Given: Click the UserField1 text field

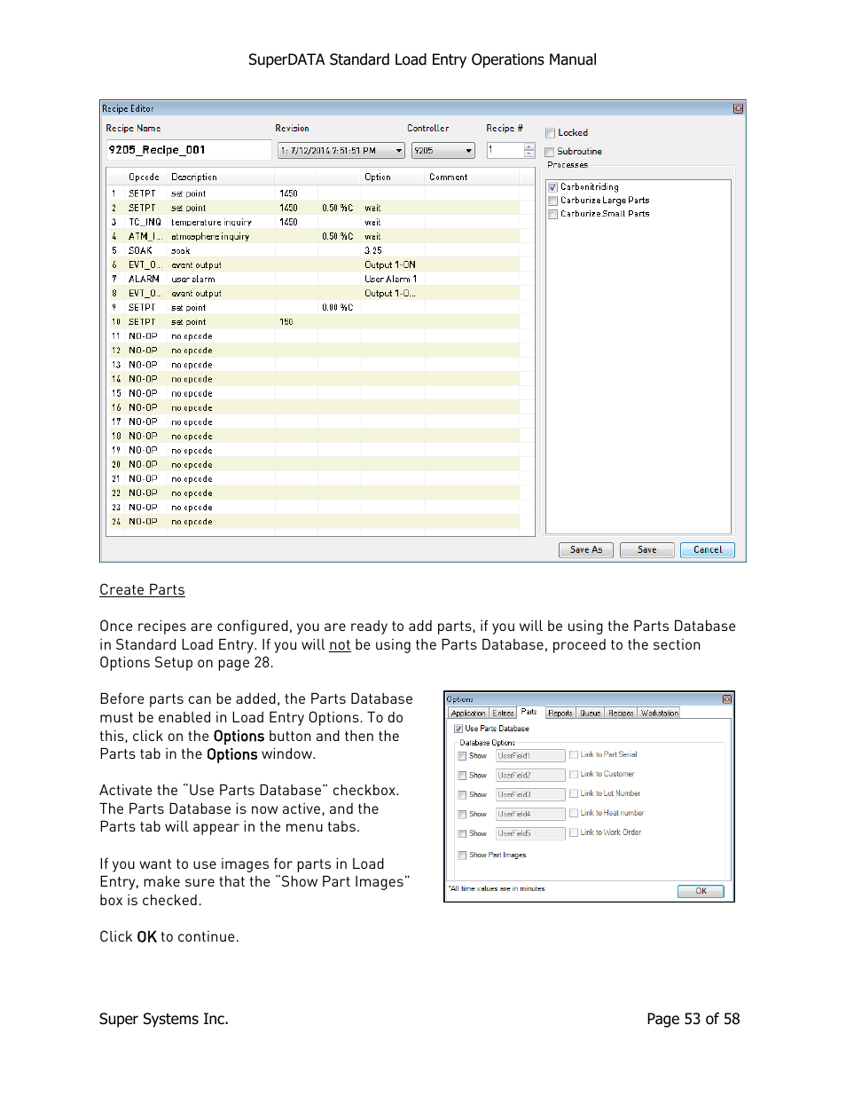Looking at the screenshot, I should (530, 756).
